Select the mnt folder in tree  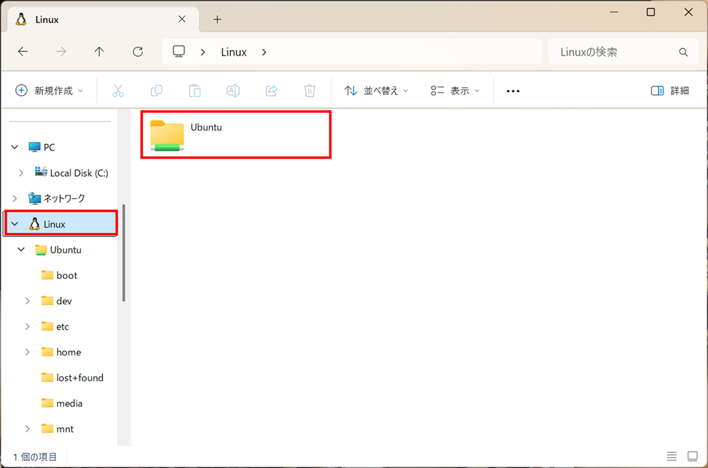65,429
